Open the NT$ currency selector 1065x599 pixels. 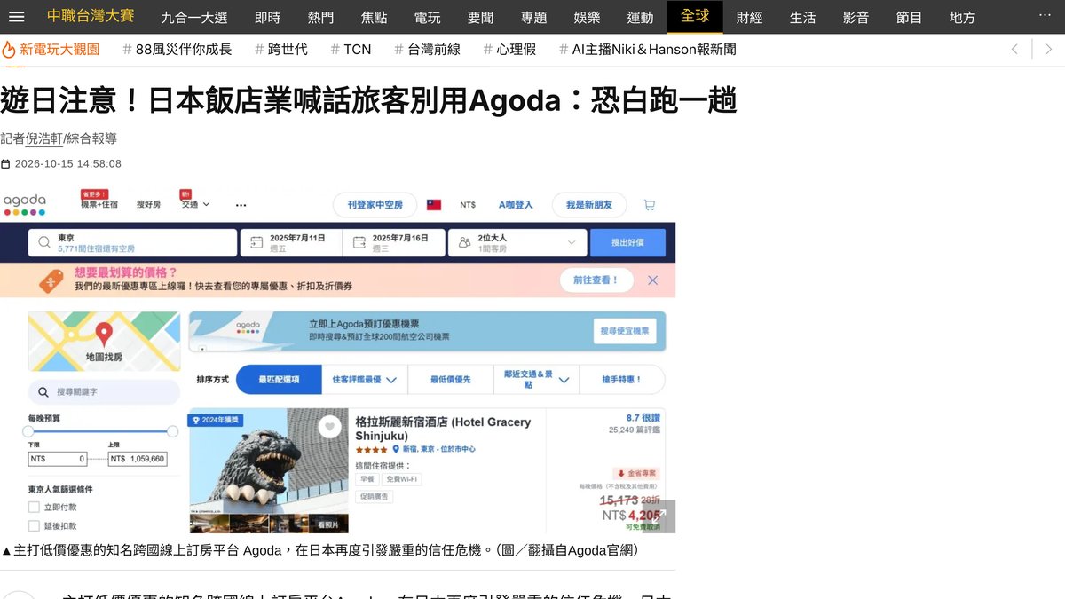pyautogui.click(x=468, y=205)
